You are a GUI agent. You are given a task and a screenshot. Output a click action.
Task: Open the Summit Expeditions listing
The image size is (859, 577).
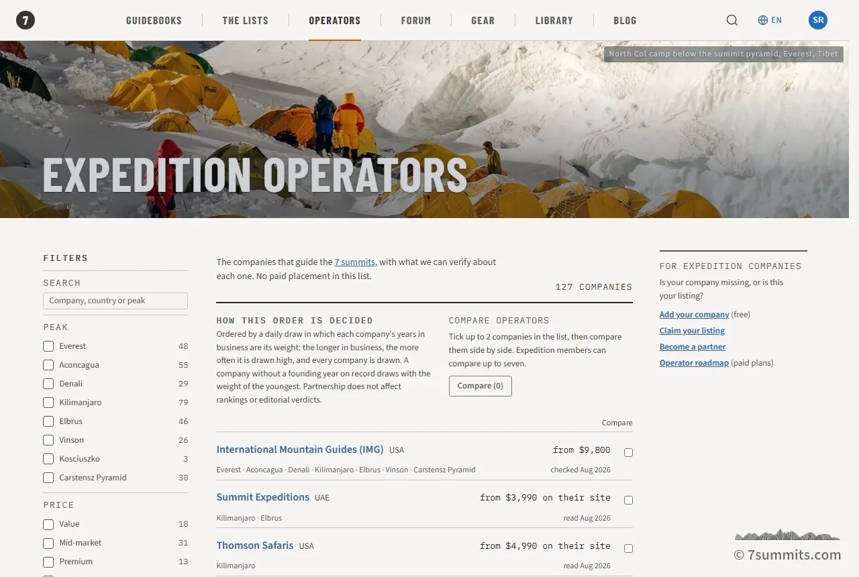point(263,497)
